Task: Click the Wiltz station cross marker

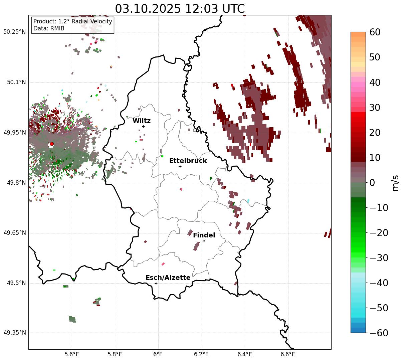Action: click(143, 126)
